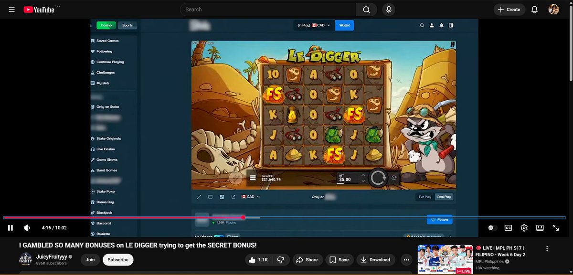Pause the video

coord(11,228)
